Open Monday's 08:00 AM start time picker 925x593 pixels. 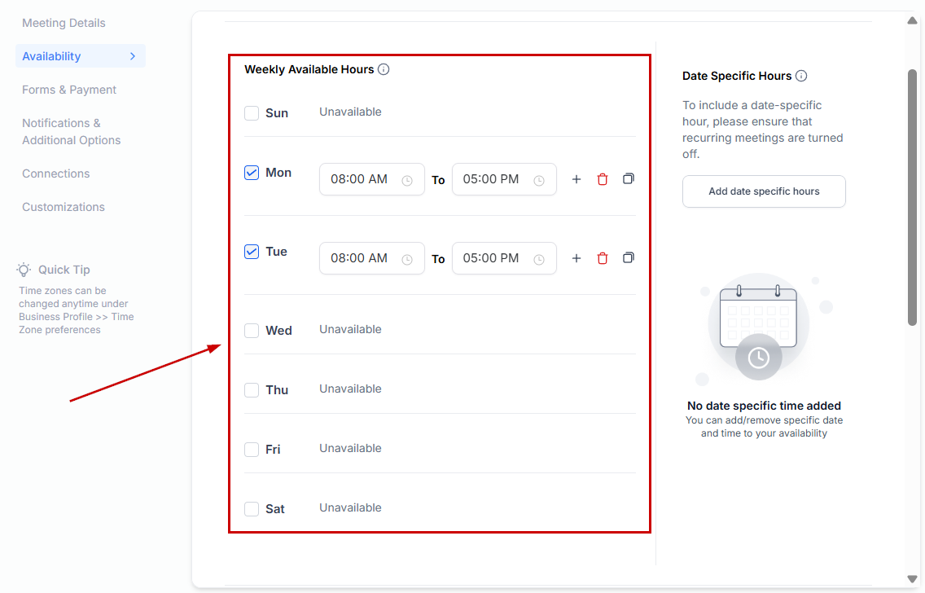371,179
